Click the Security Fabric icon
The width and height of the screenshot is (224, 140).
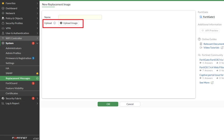3,98
